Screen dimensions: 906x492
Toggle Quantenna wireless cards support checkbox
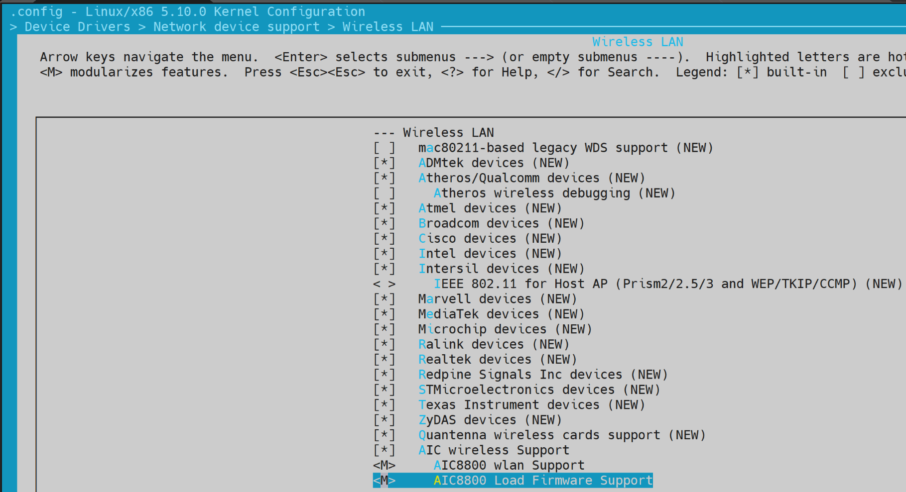coord(384,435)
